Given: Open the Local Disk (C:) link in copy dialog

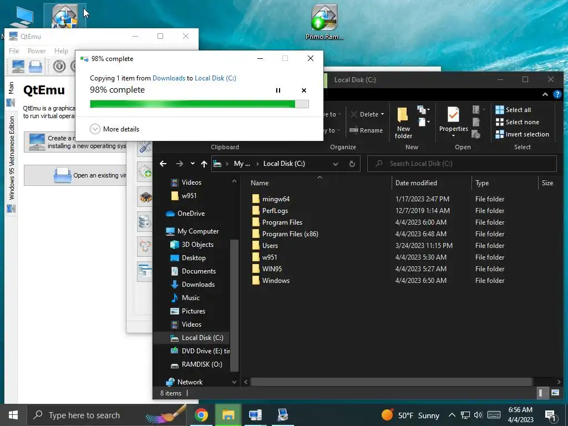Looking at the screenshot, I should [x=215, y=78].
